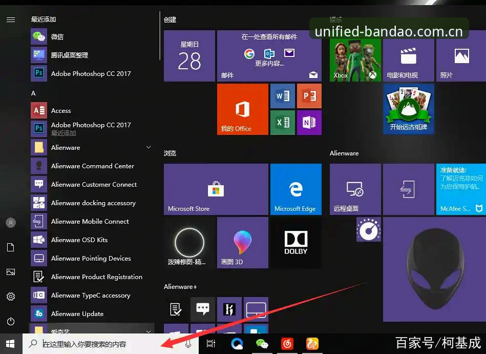Open the orange UC browser taskbar icon

pyautogui.click(x=312, y=344)
